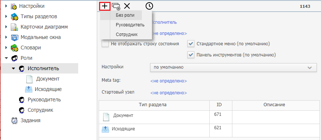Choose Без роли from popup menu
The image size is (321, 140).
click(x=126, y=15)
